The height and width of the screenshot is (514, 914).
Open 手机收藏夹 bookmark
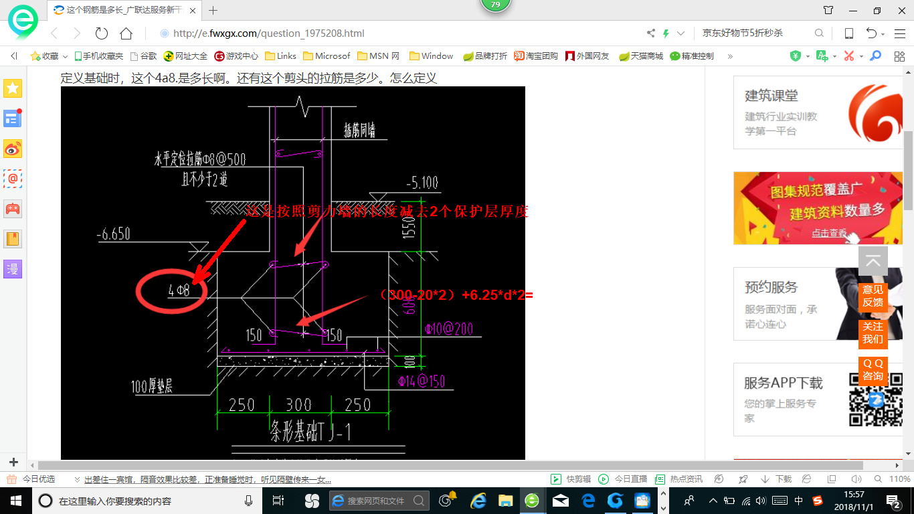pos(99,56)
